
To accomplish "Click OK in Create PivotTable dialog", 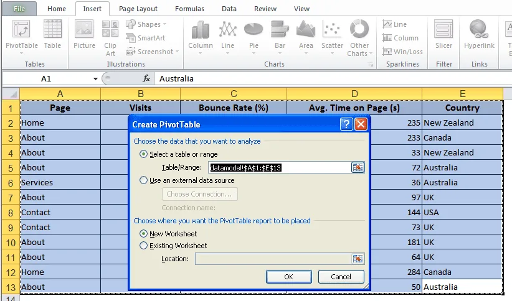I will point(288,277).
